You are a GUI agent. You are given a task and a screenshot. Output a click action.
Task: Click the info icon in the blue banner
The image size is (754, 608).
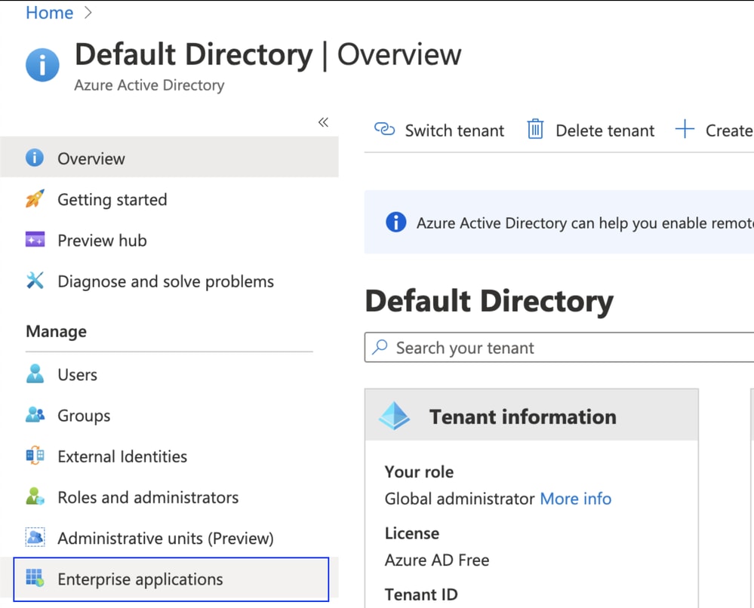[395, 222]
